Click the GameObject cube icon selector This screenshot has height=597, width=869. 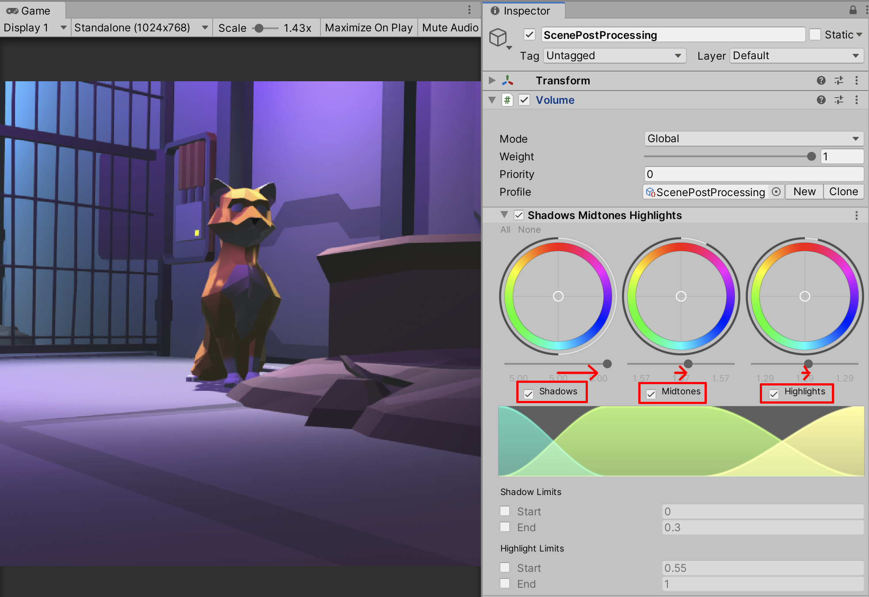point(499,38)
